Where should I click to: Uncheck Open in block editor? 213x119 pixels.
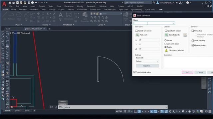tap(134, 72)
